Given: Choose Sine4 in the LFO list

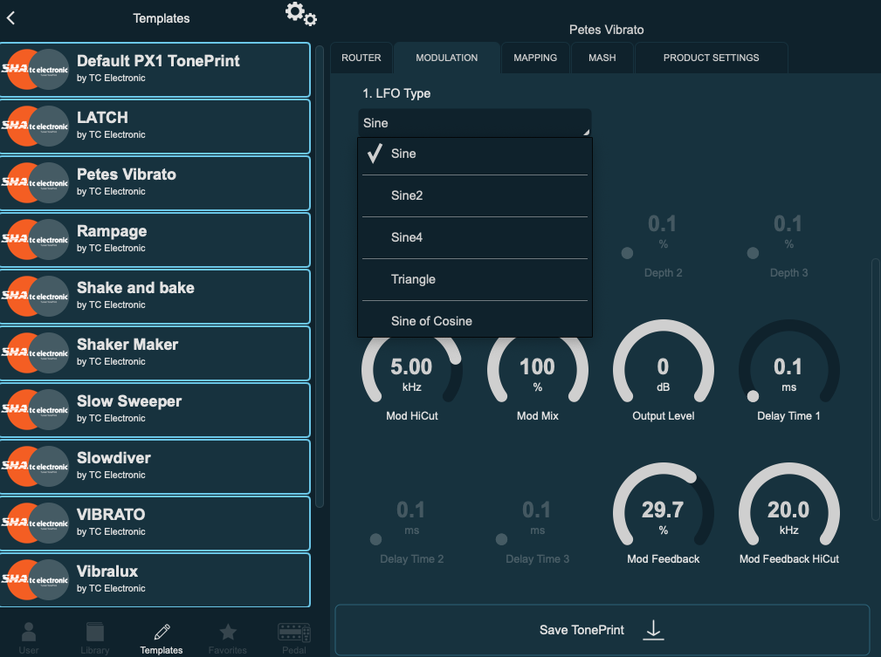Looking at the screenshot, I should click(x=475, y=237).
